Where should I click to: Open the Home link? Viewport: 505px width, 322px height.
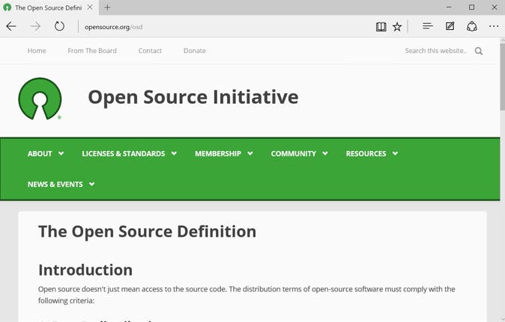pos(37,51)
